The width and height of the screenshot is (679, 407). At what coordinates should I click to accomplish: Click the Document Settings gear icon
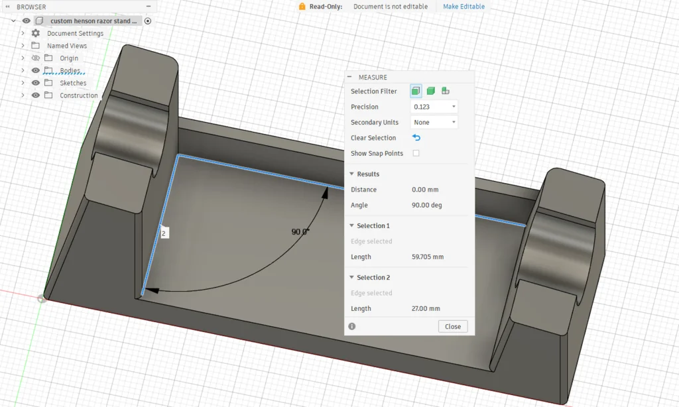pos(36,33)
